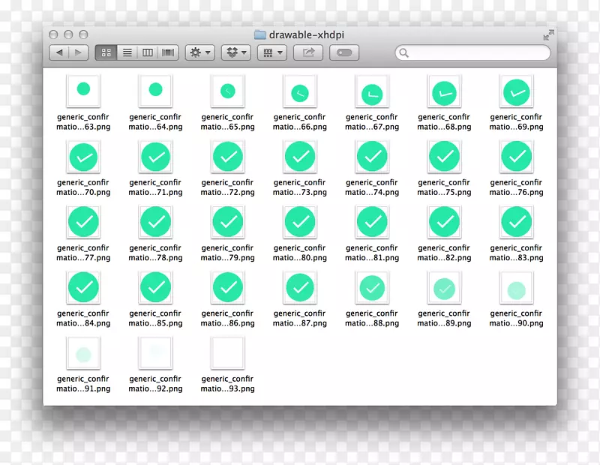The image size is (600, 465).
Task: Click the drawable-xhdpi folder icon in title
Action: tap(260, 34)
